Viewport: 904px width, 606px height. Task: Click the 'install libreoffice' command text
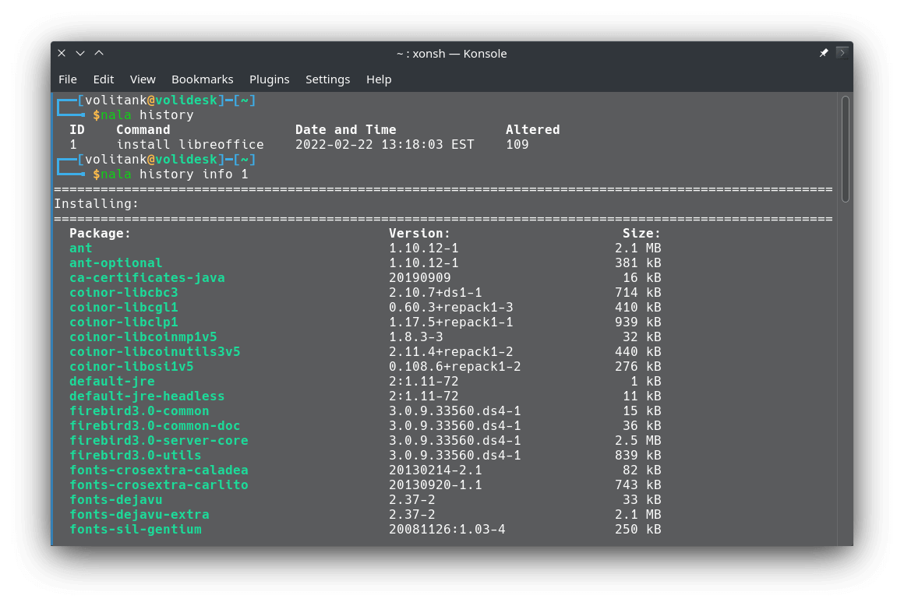click(190, 145)
